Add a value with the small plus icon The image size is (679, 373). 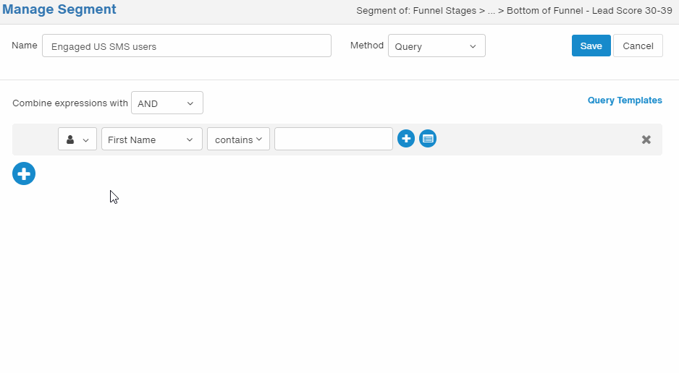pyautogui.click(x=406, y=139)
